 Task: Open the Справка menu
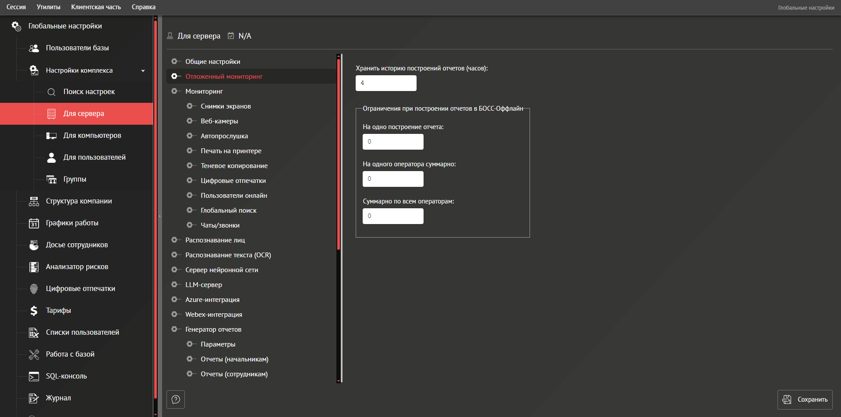coord(144,7)
